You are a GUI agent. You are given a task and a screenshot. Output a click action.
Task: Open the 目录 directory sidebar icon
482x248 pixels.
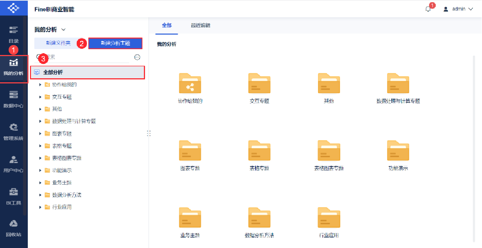[x=14, y=30]
